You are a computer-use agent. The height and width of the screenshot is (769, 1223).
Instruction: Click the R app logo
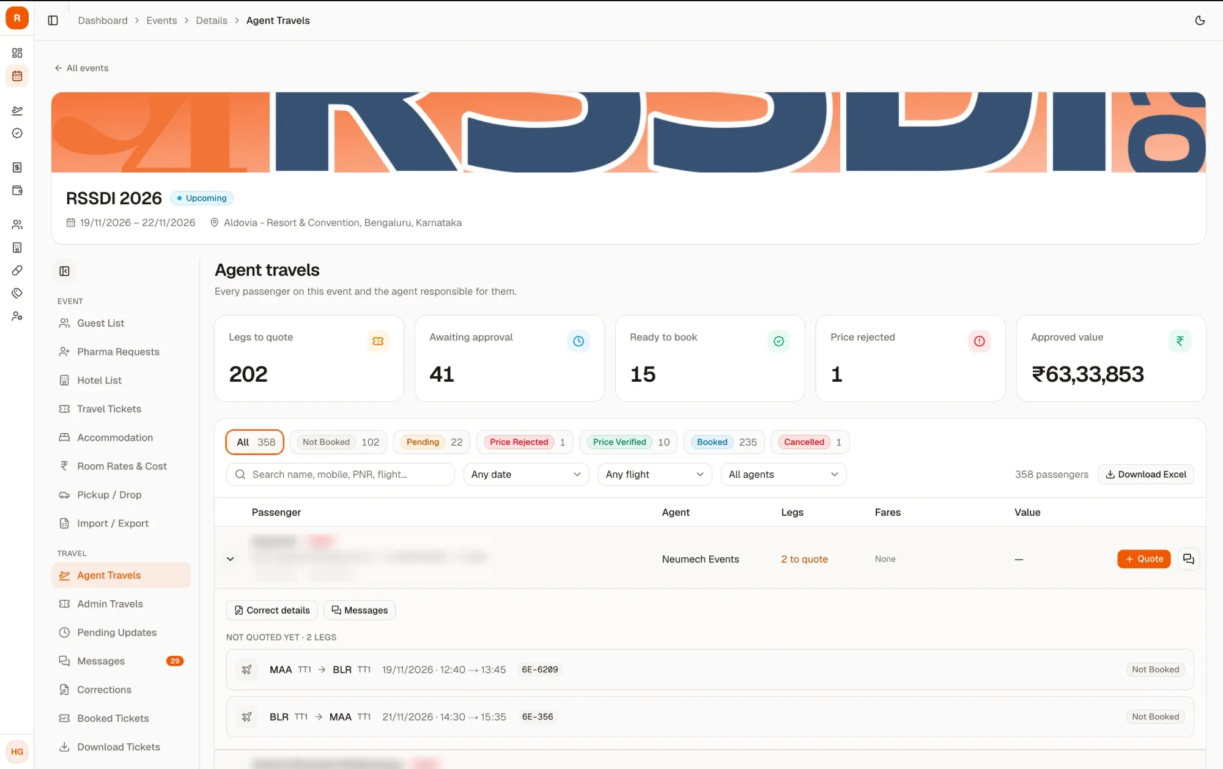[17, 18]
